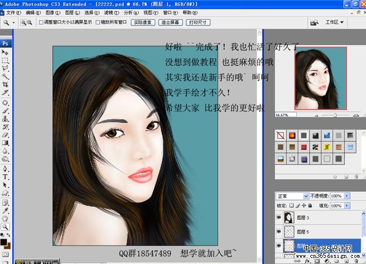Create new style in Styles panel
The width and height of the screenshot is (366, 264).
346,177
